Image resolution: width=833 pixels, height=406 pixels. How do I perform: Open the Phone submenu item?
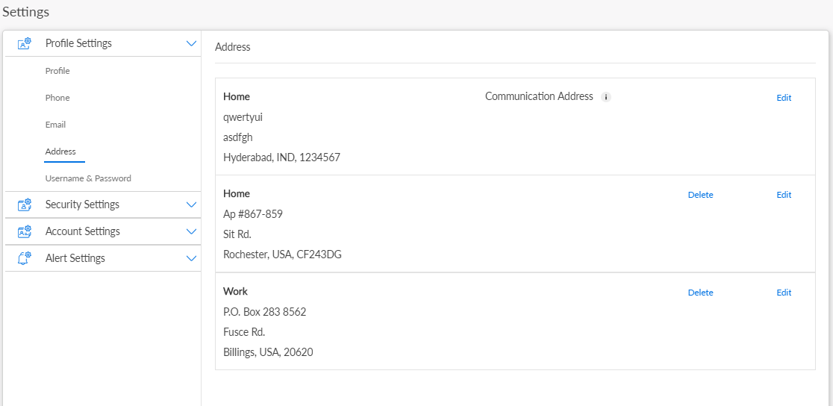[x=57, y=98]
